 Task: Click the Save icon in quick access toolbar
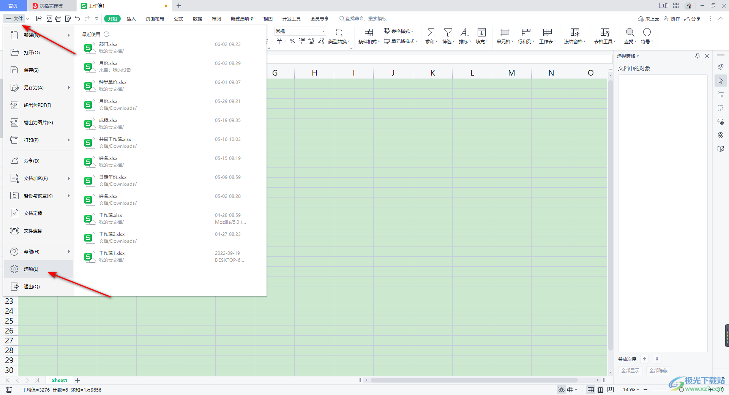(39, 19)
